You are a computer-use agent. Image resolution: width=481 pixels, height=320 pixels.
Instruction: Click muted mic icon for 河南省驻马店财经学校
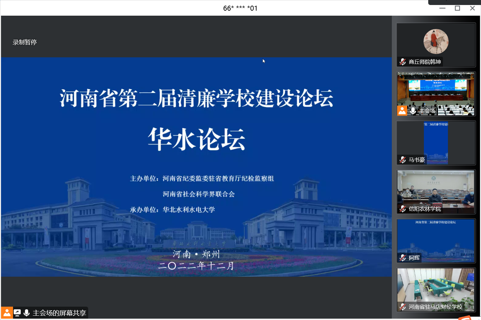[403, 307]
